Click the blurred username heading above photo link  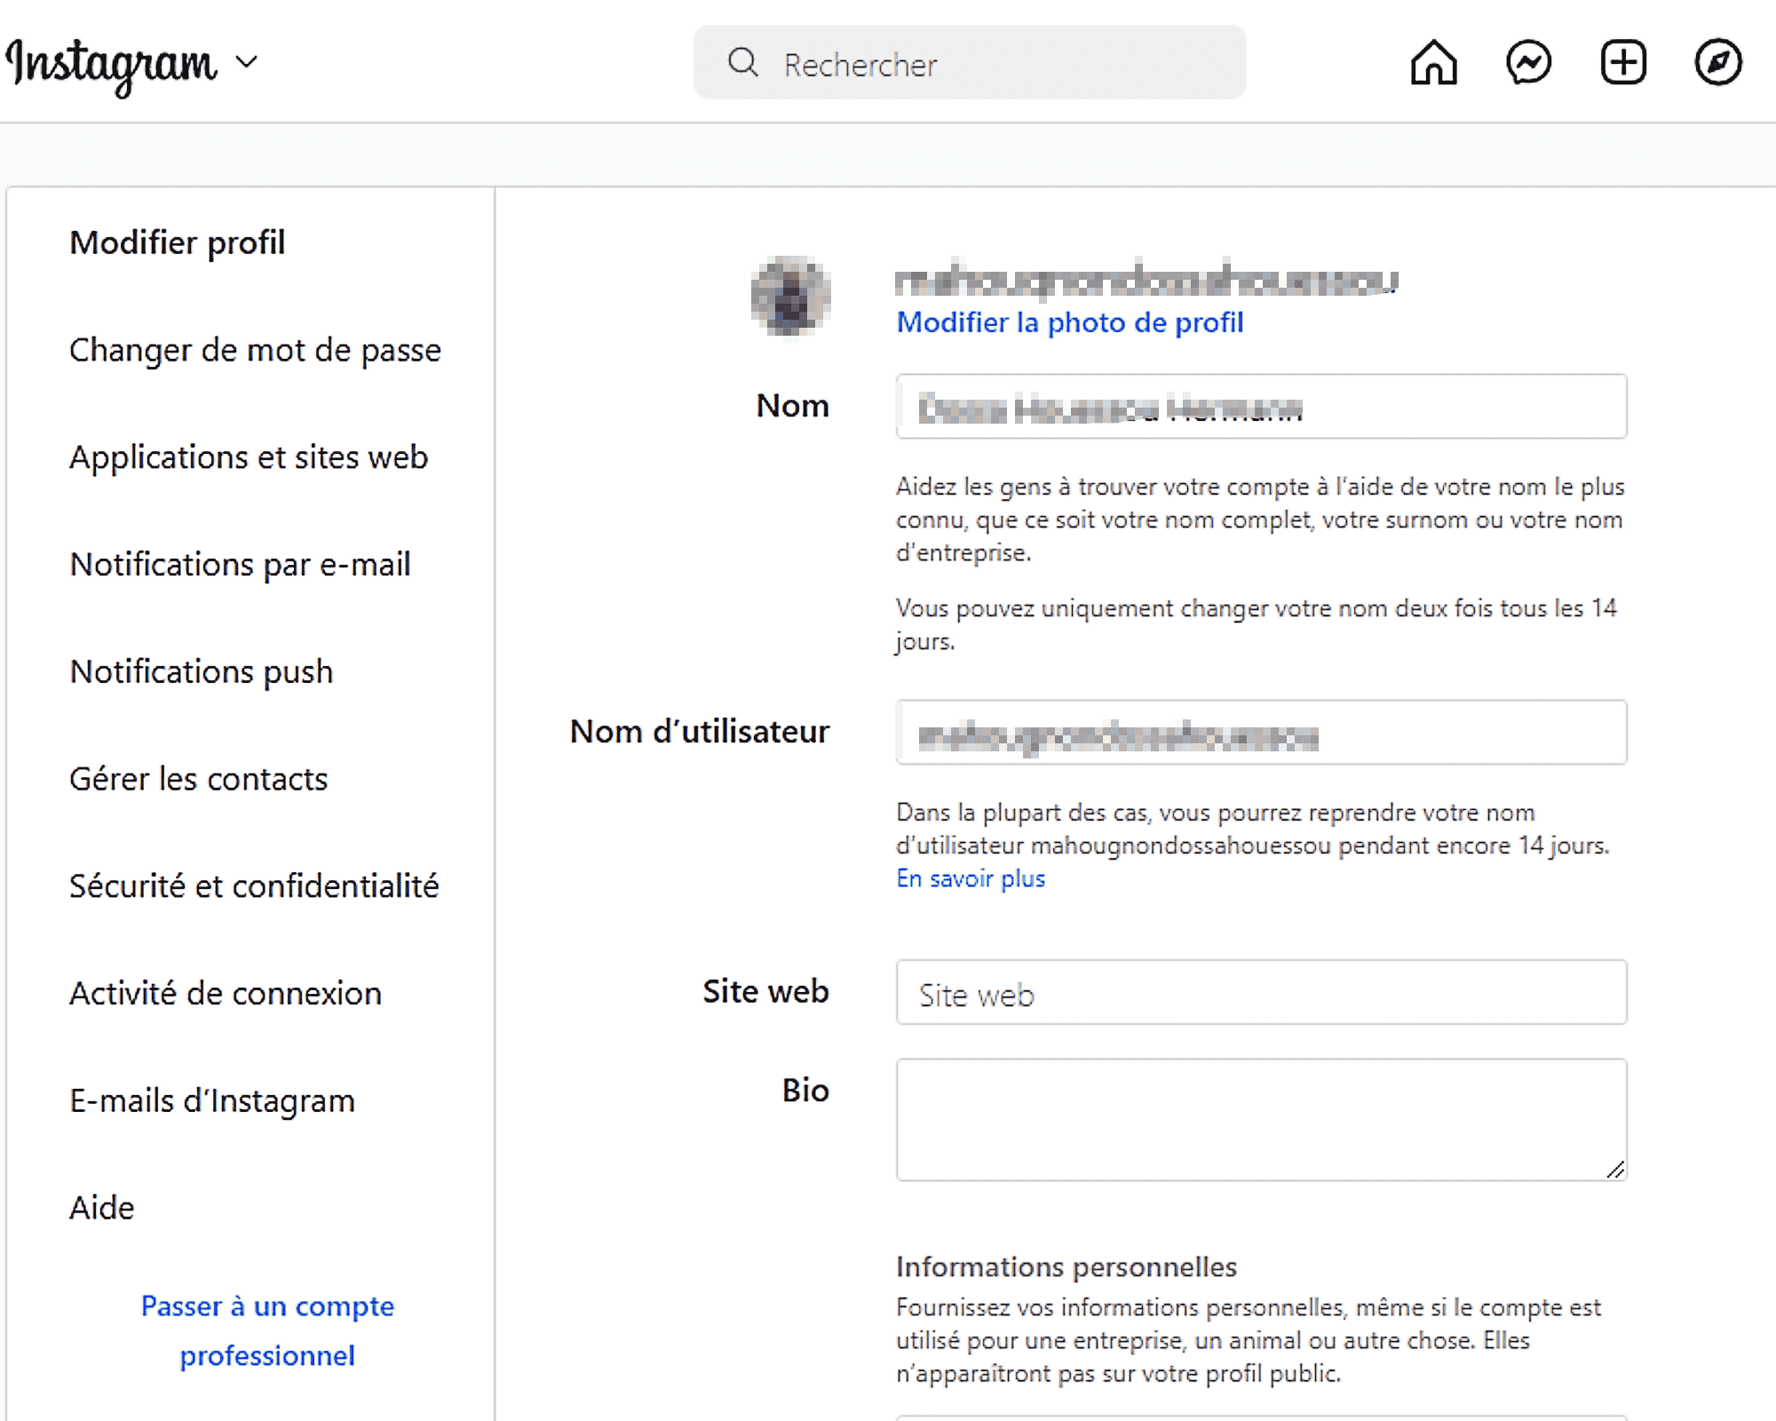[x=1146, y=281]
